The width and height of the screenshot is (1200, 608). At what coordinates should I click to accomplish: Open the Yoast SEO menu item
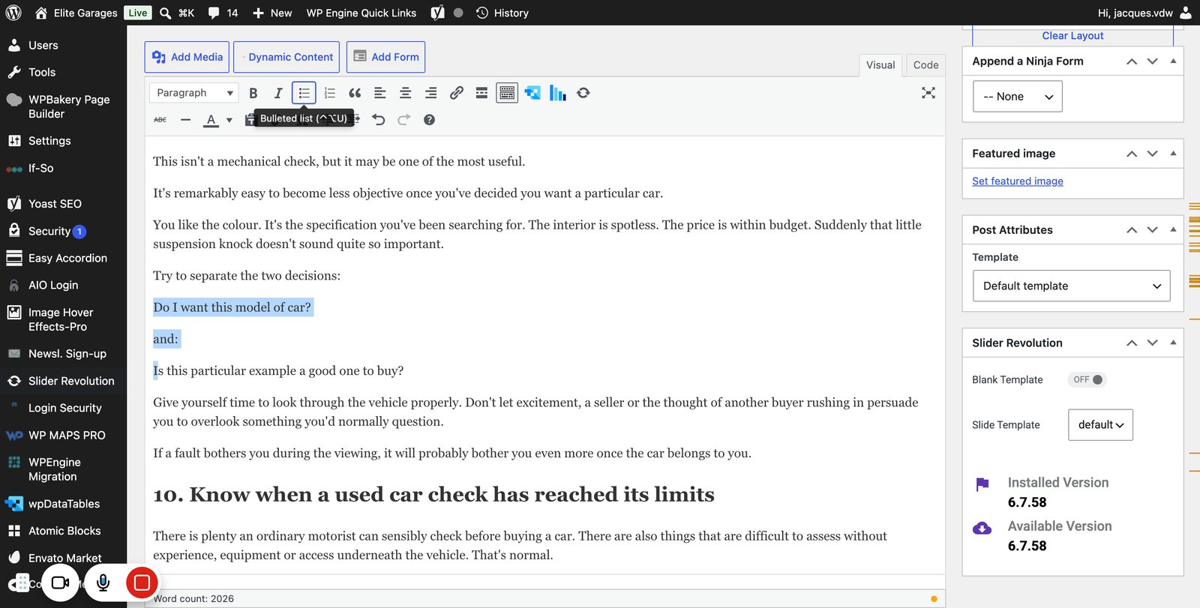[55, 204]
